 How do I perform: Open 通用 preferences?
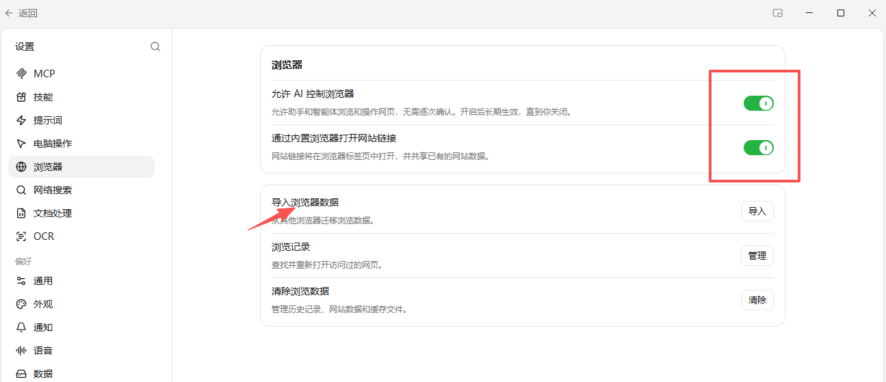81,281
